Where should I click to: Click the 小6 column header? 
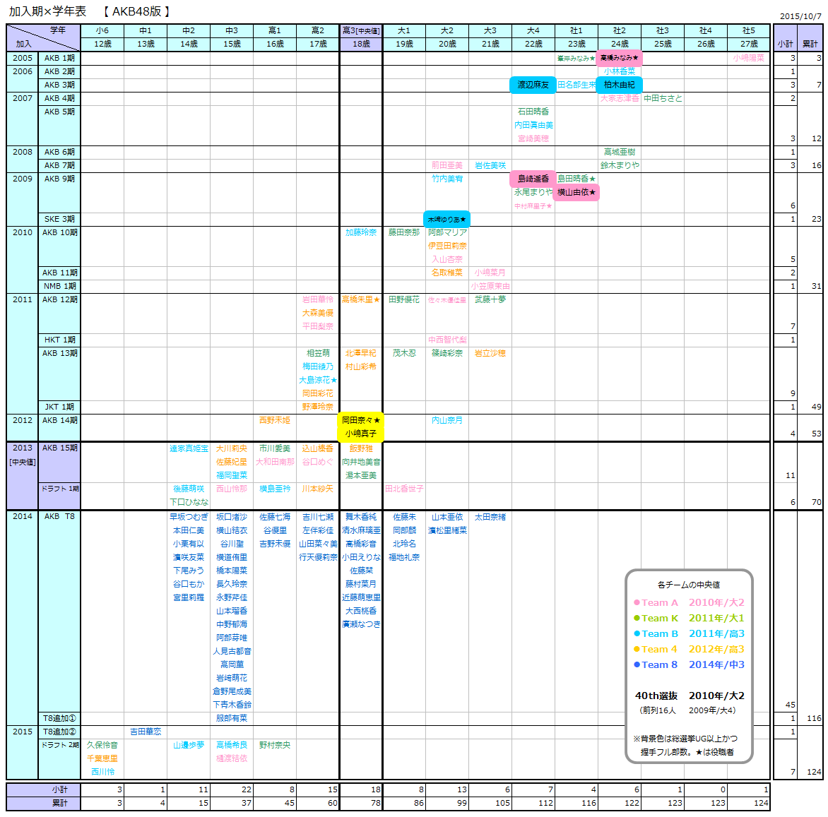102,30
